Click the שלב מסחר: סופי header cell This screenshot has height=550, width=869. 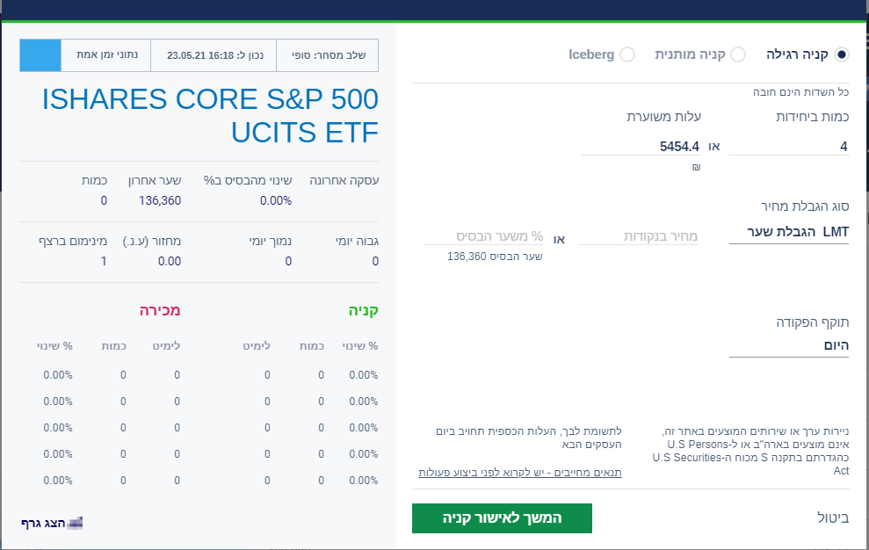point(327,54)
